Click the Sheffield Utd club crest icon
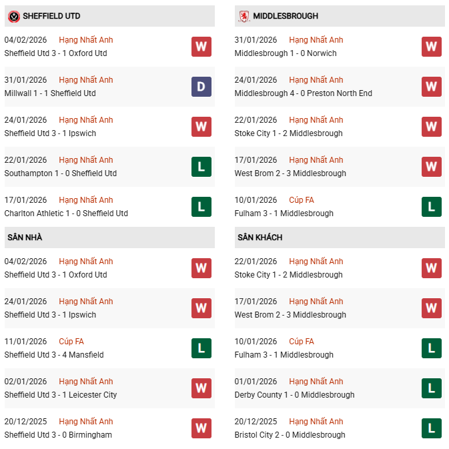This screenshot has width=449, height=449. 13,16
